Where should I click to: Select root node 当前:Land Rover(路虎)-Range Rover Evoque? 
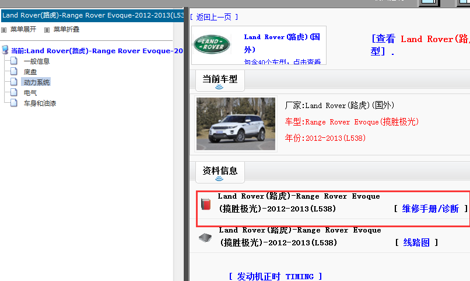click(x=97, y=51)
